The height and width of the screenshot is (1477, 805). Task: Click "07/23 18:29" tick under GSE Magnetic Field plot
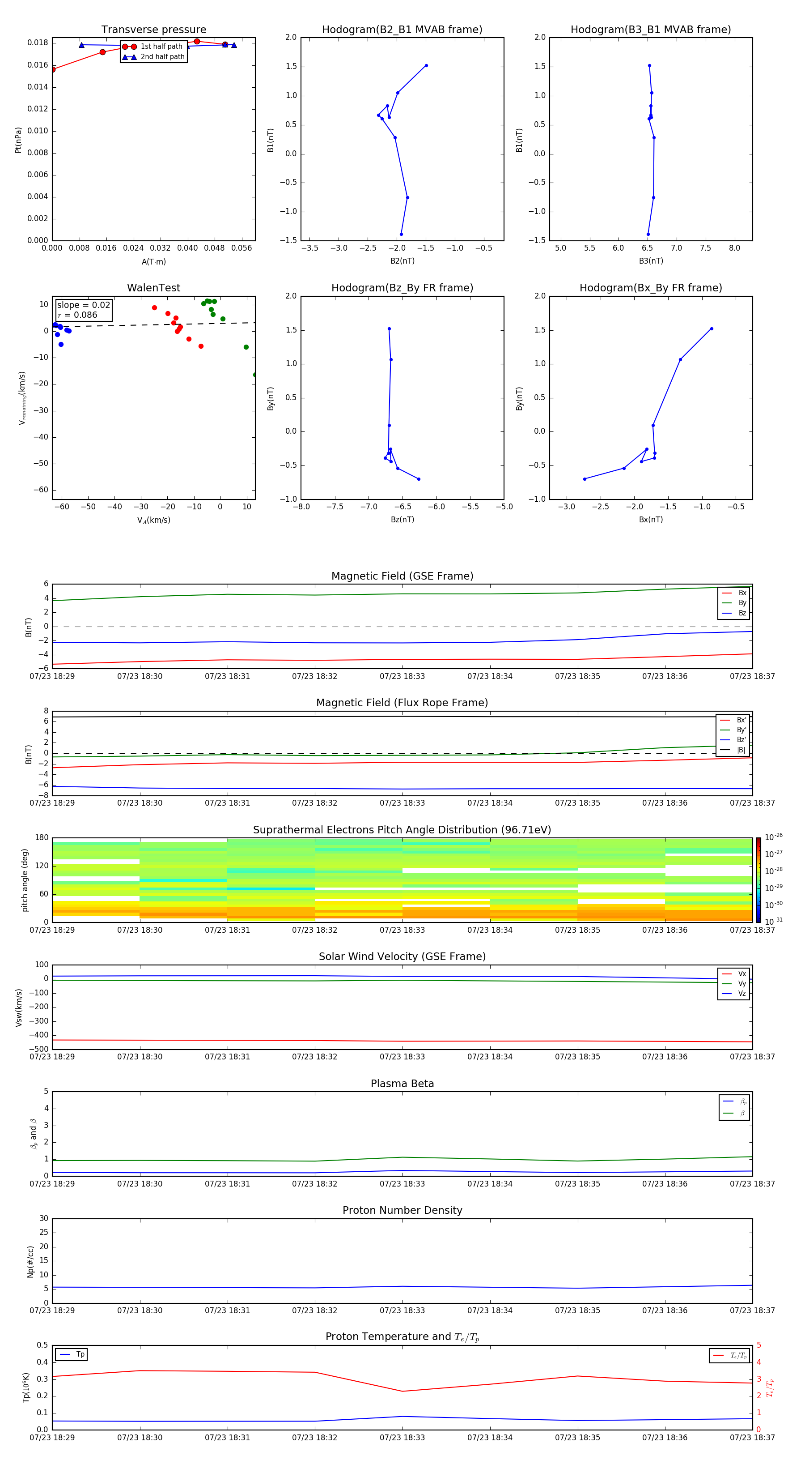(x=52, y=677)
